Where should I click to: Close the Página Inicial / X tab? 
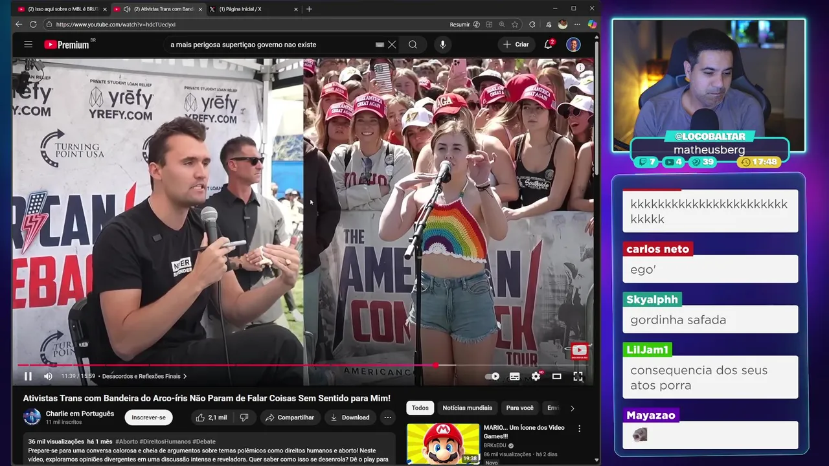[x=296, y=9]
